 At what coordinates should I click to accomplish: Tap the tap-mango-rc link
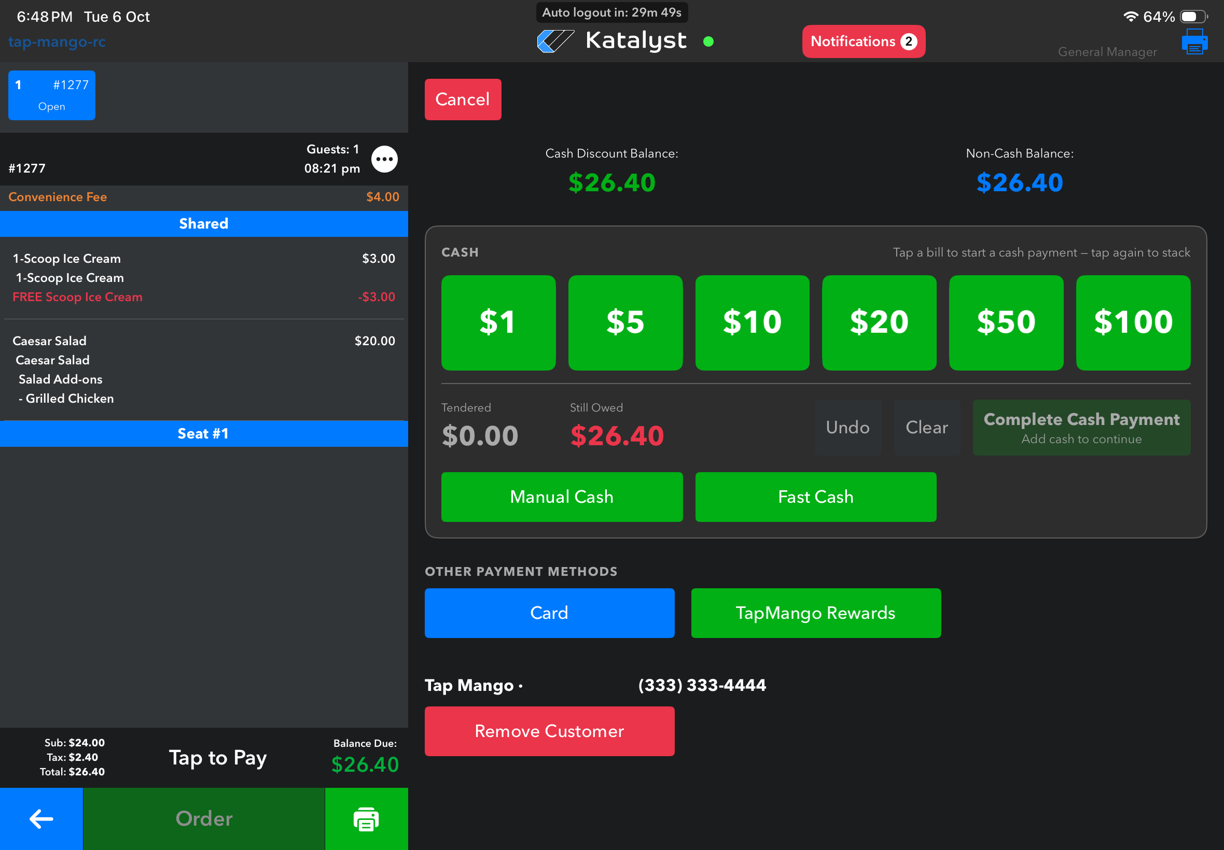tap(57, 41)
